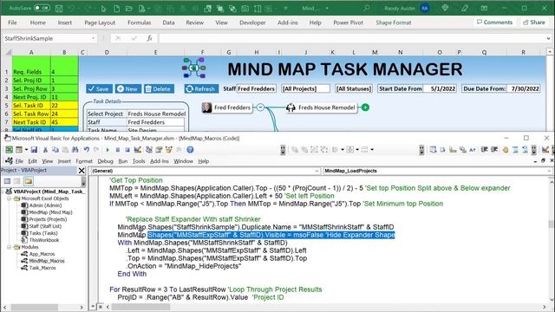555x312 pixels.
Task: Click the Break pause icon in VBA toolbar
Action: (x=118, y=150)
